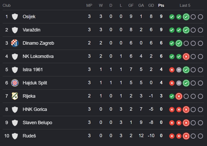Click Osijek's latest highlighted win icon
Image resolution: width=207 pixels, height=146 pixels.
click(x=186, y=17)
